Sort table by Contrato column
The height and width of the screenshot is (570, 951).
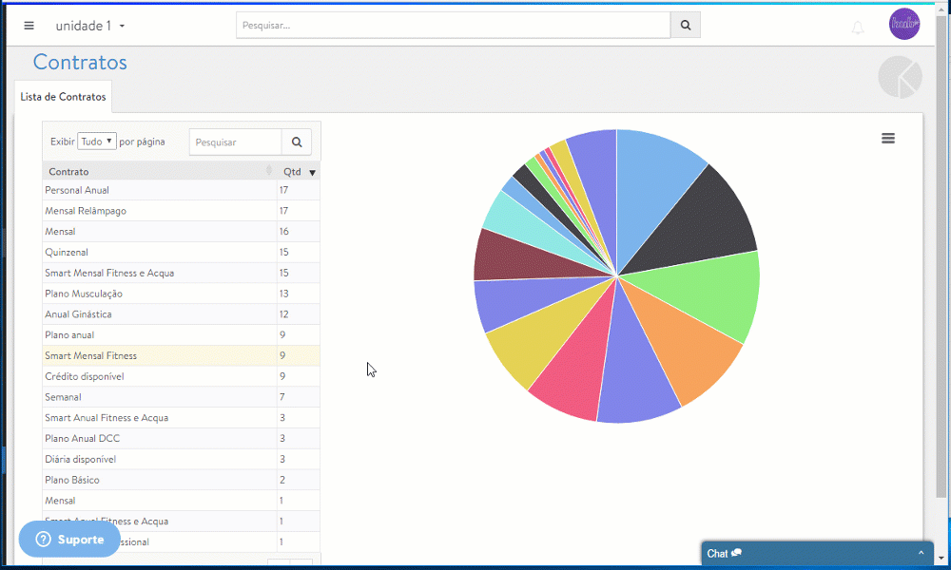(159, 172)
